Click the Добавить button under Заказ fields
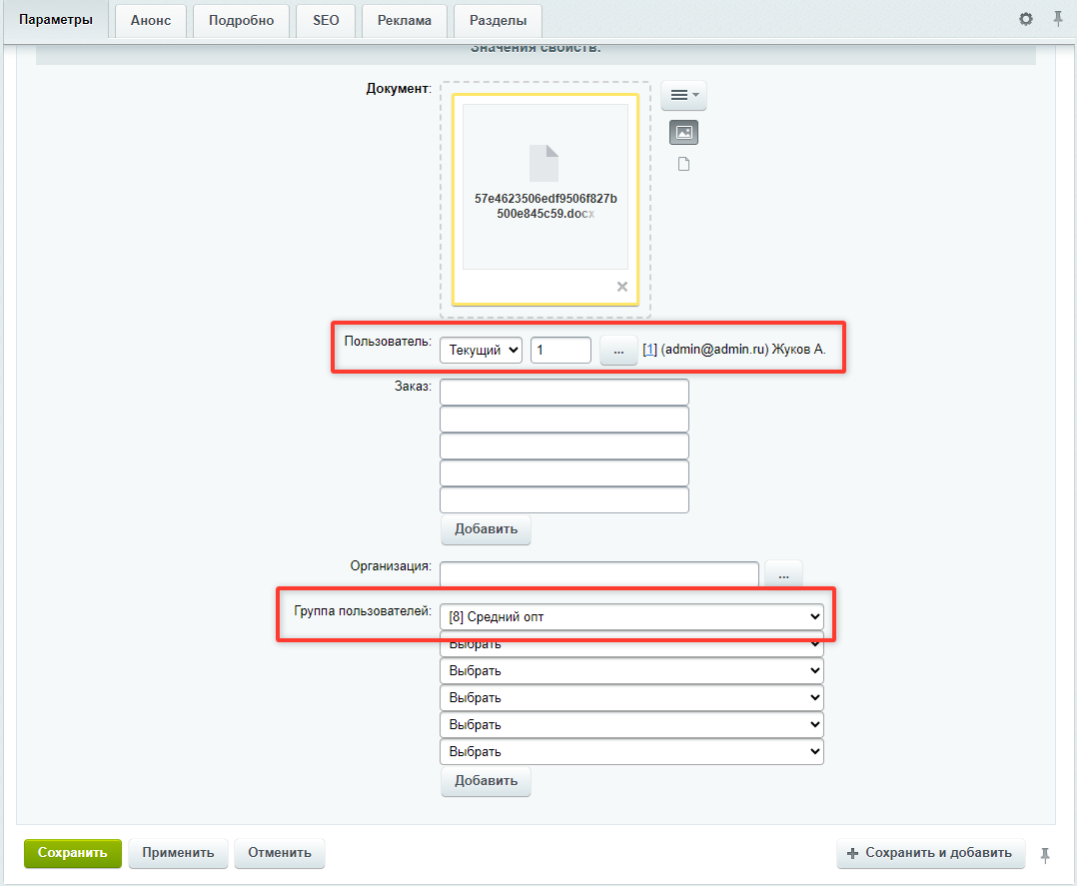 point(486,529)
